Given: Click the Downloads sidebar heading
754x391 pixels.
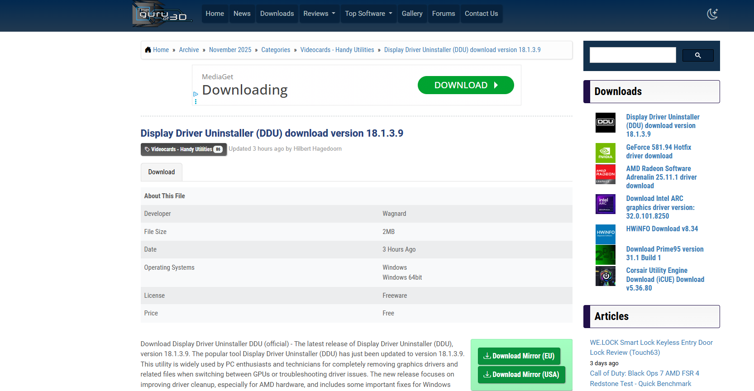Looking at the screenshot, I should tap(618, 91).
